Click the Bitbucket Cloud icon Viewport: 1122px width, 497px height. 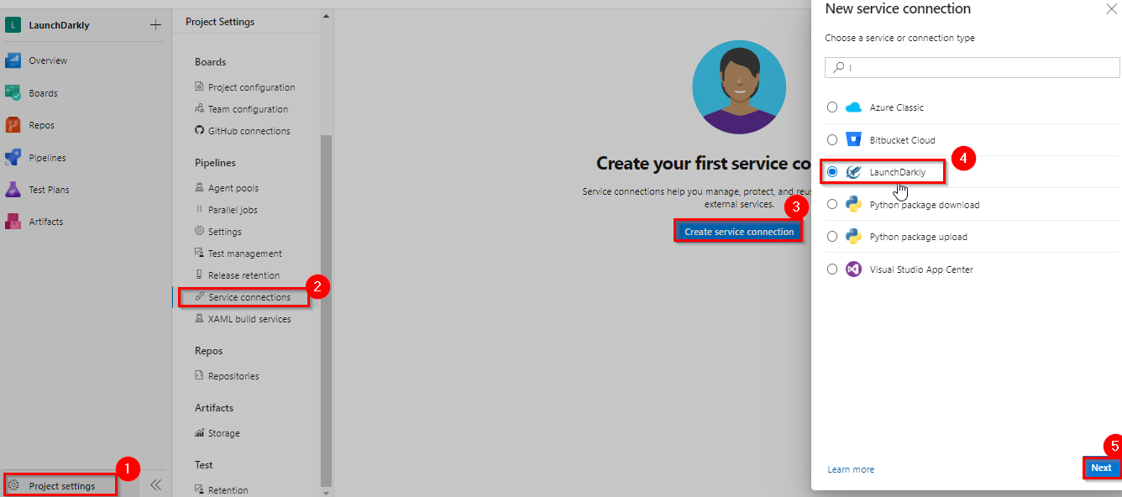pos(854,139)
